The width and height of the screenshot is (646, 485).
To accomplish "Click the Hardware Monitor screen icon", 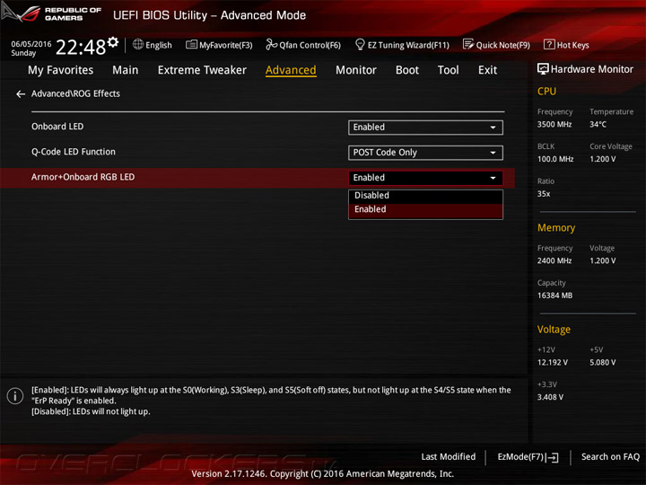I will point(543,69).
